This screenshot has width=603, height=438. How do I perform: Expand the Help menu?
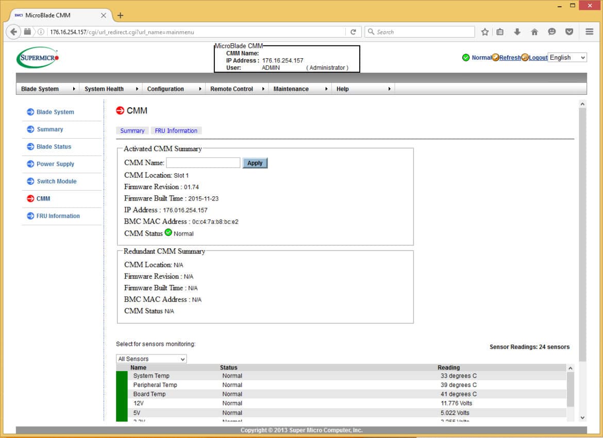363,89
